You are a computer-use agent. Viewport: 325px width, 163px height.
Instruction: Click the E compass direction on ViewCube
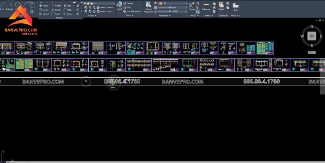click(x=321, y=36)
